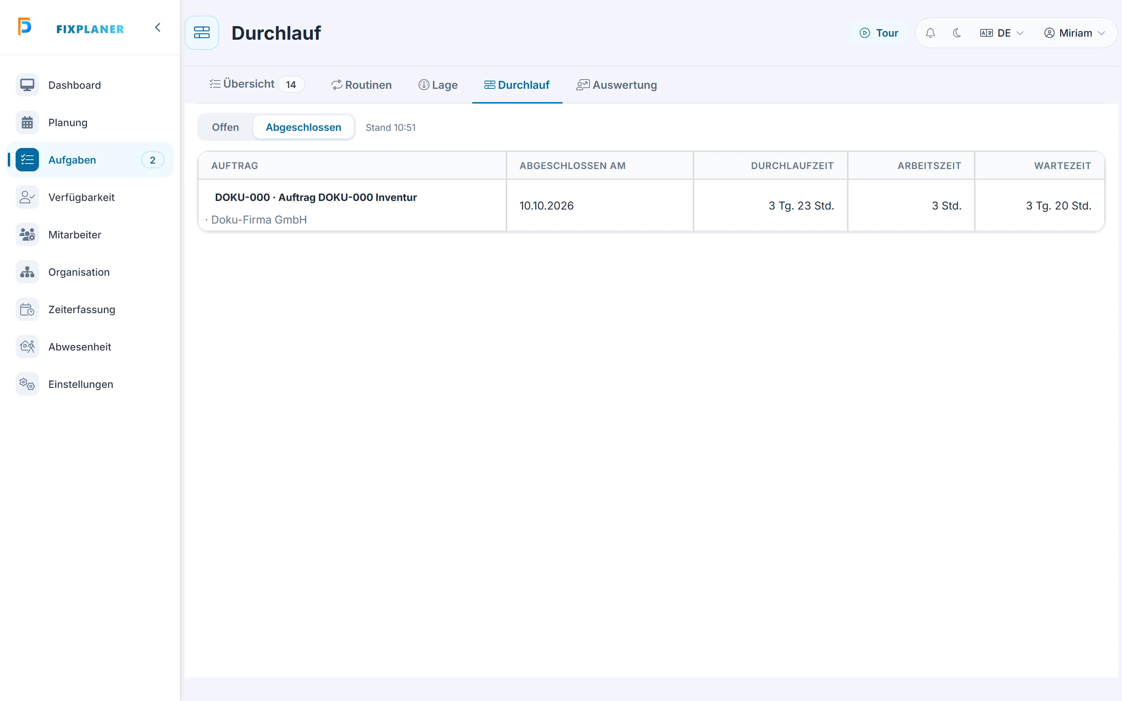Screen dimensions: 1122x701
Task: Click the Aufgaben badge showing 2
Action: [153, 160]
